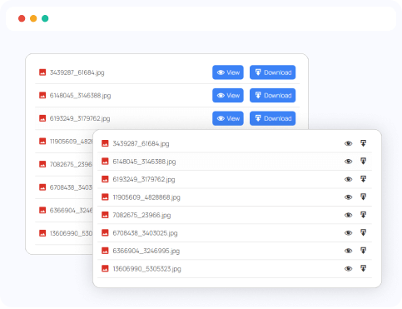Select file name 3439287_61684.jpg in front panel

[141, 144]
